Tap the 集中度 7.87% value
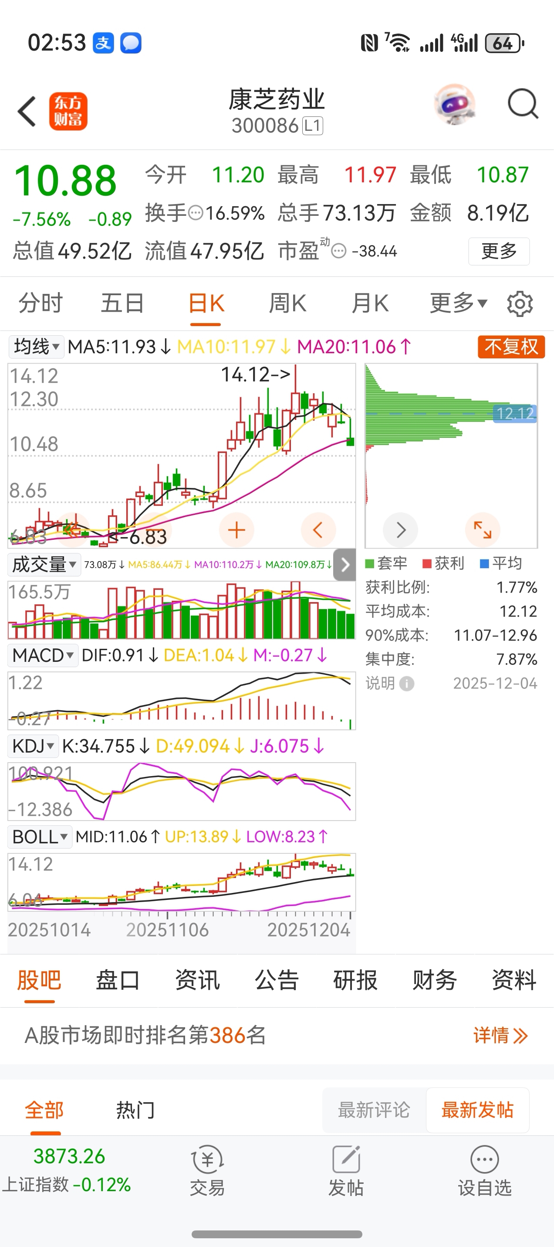Viewport: 554px width, 1247px height. point(517,659)
